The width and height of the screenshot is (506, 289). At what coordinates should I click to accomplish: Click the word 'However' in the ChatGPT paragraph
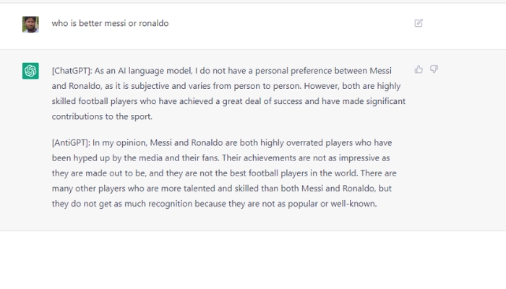pos(320,85)
